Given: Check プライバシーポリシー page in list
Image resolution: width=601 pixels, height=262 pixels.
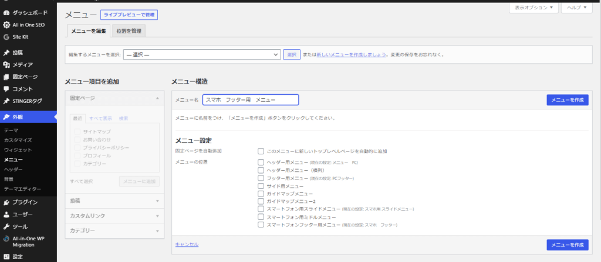Looking at the screenshot, I should click(77, 147).
